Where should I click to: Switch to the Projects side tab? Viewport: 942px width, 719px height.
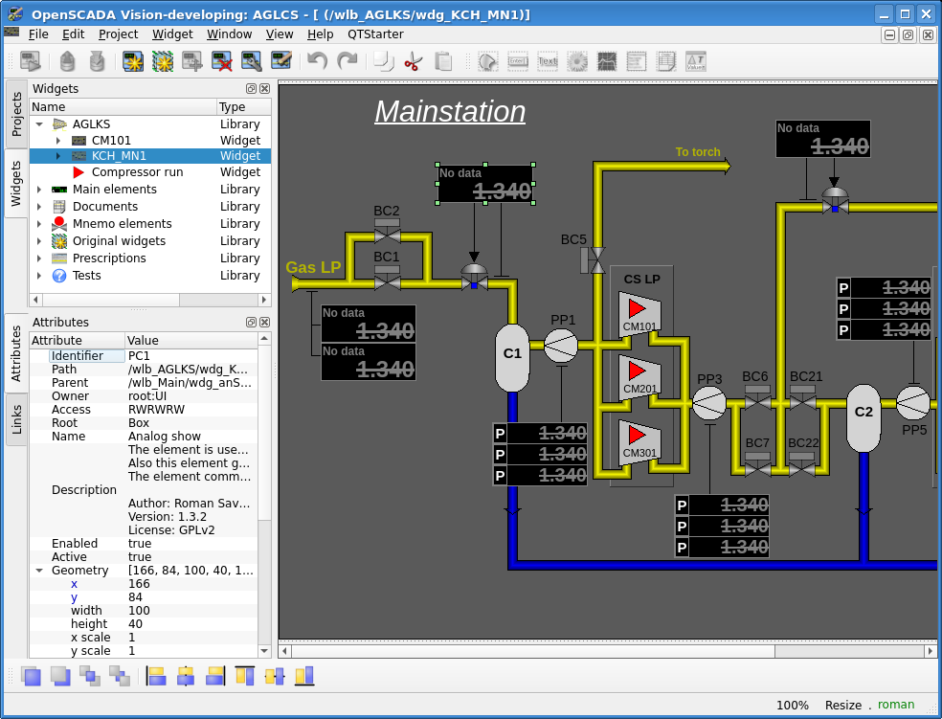pos(16,115)
